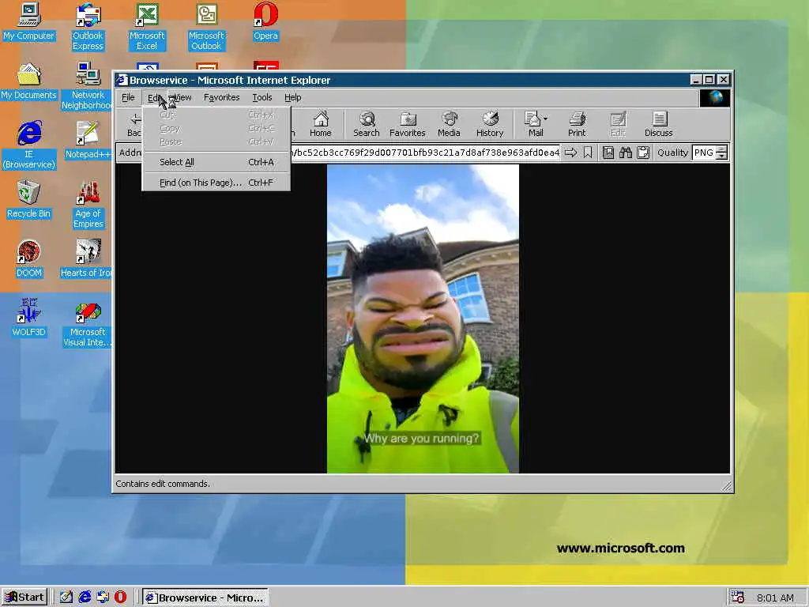Click the Mail toolbar button
This screenshot has height=607, width=809.
[533, 124]
